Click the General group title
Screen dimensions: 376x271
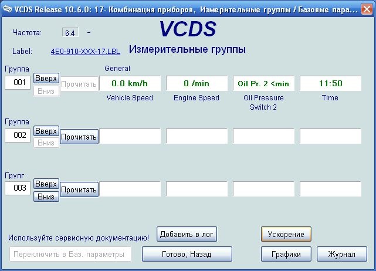coord(117,69)
